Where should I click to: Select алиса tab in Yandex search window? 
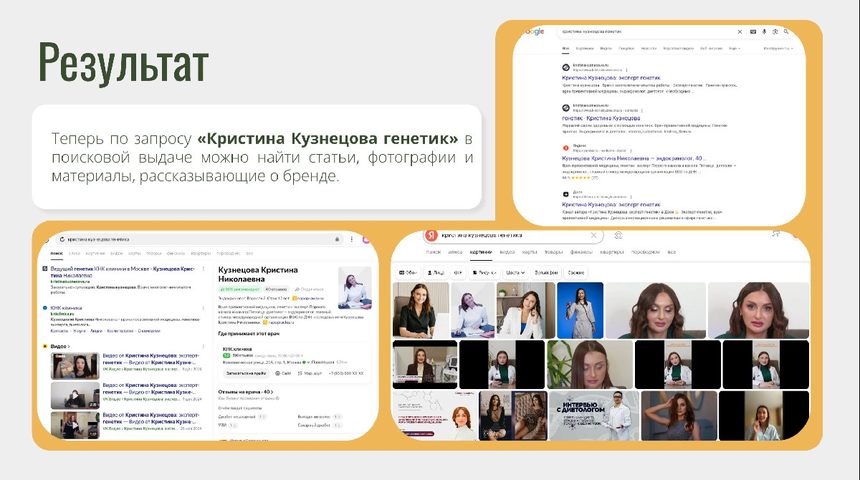click(75, 253)
